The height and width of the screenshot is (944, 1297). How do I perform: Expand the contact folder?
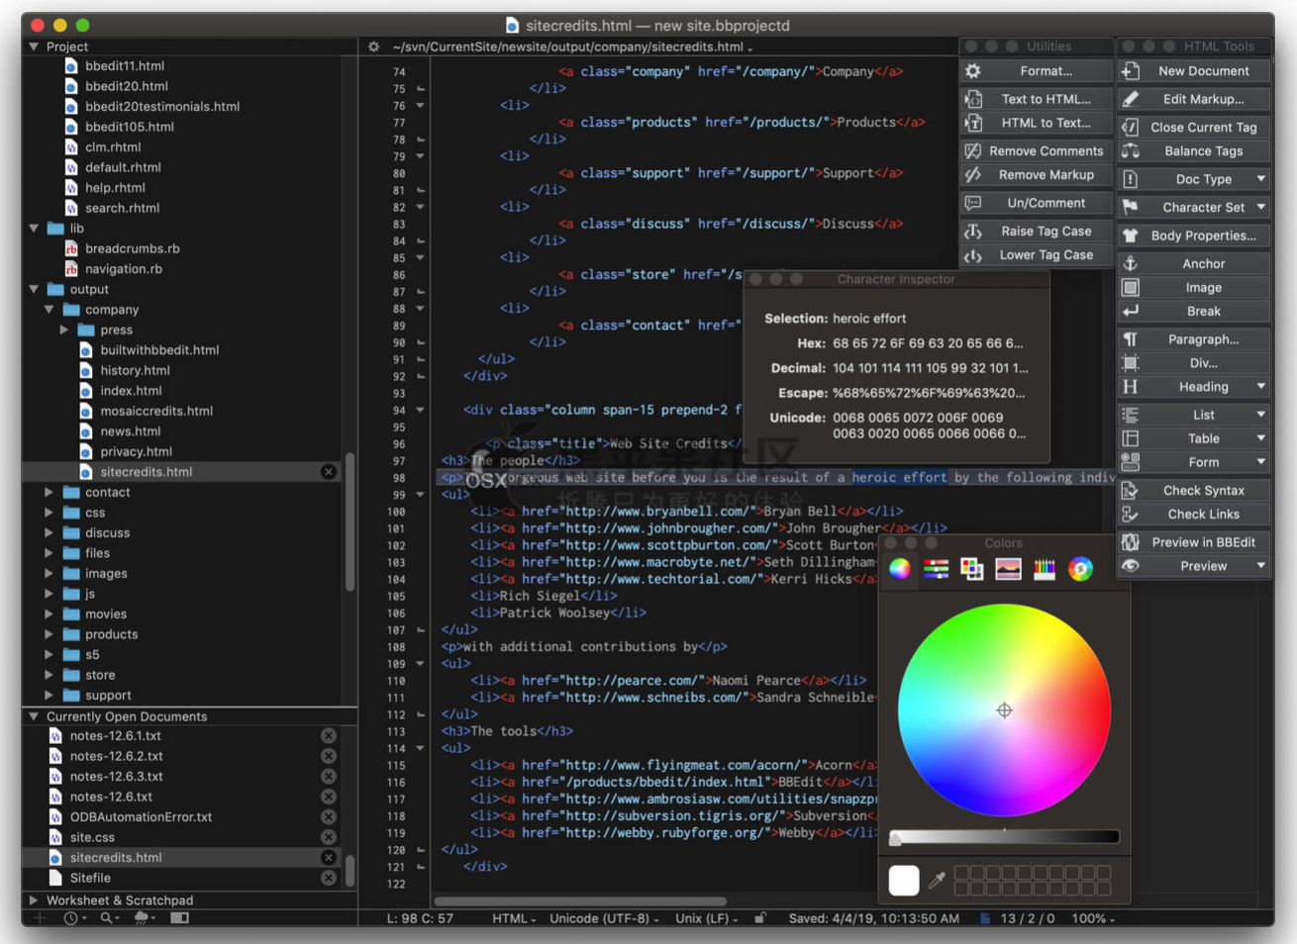(x=49, y=492)
